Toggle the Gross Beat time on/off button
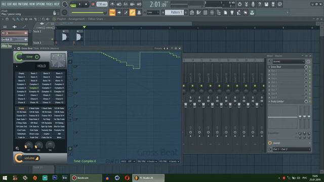The width and height of the screenshot is (324, 182). coord(37,57)
